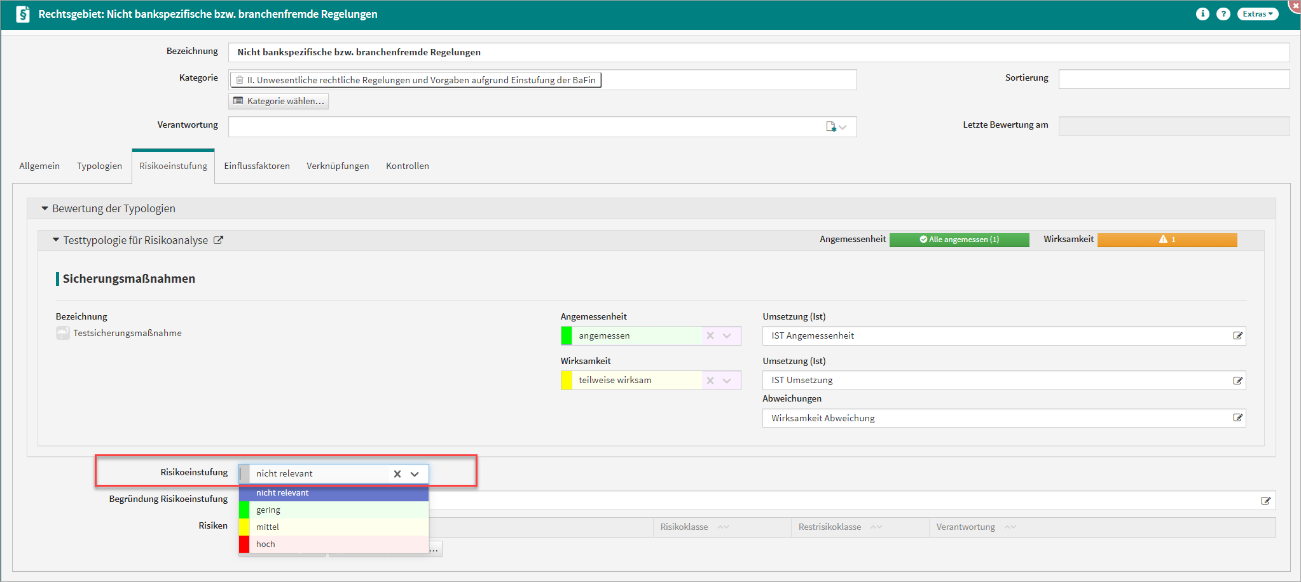Screen dimensions: 1301x582
Task: Clear the Risikoeinstufung selection with X
Action: 397,474
